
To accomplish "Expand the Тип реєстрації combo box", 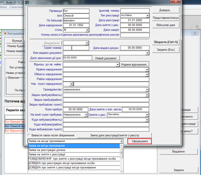I will [x=147, y=15].
